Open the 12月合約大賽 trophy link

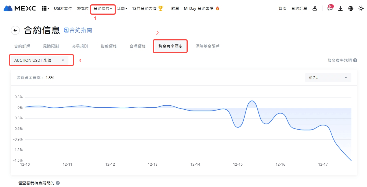tap(148, 8)
